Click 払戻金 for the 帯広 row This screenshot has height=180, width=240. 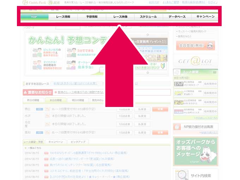[142, 109]
